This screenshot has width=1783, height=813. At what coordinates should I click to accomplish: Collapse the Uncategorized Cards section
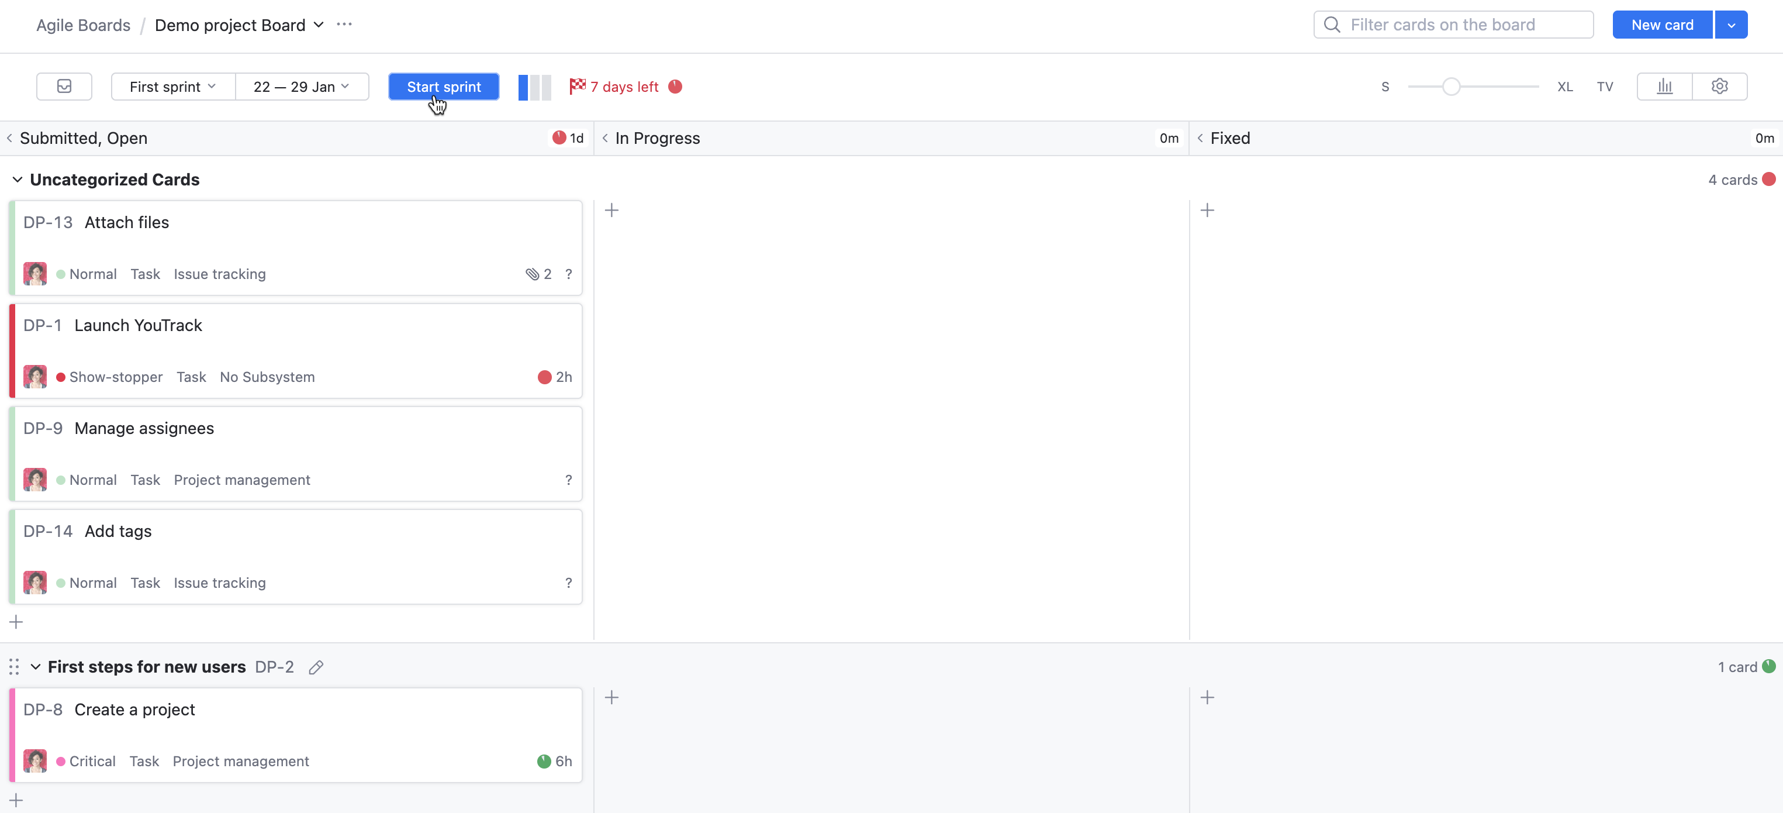(18, 180)
